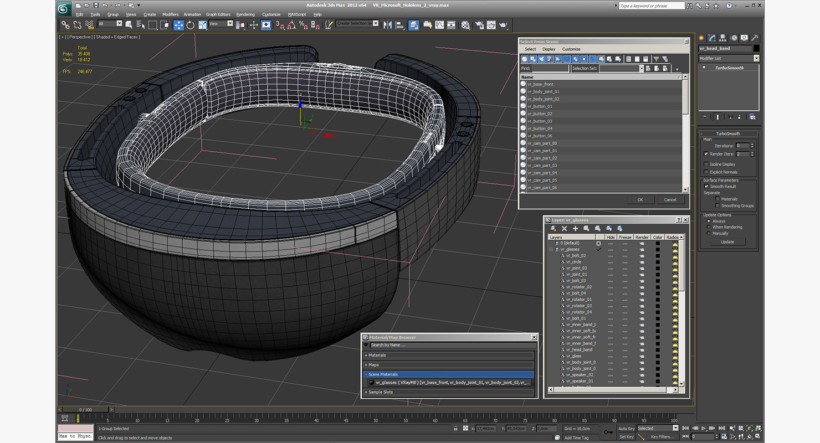Open Customize menu in Select From Scene
Viewport: 820px width, 443px height.
point(571,49)
